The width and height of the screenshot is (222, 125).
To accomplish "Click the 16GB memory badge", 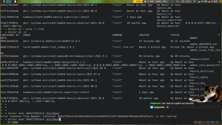I will (138, 1).
